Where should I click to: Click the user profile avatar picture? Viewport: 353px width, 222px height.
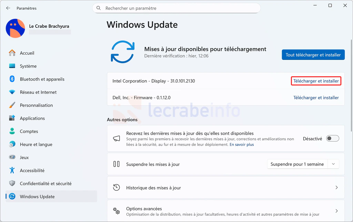tap(16, 29)
